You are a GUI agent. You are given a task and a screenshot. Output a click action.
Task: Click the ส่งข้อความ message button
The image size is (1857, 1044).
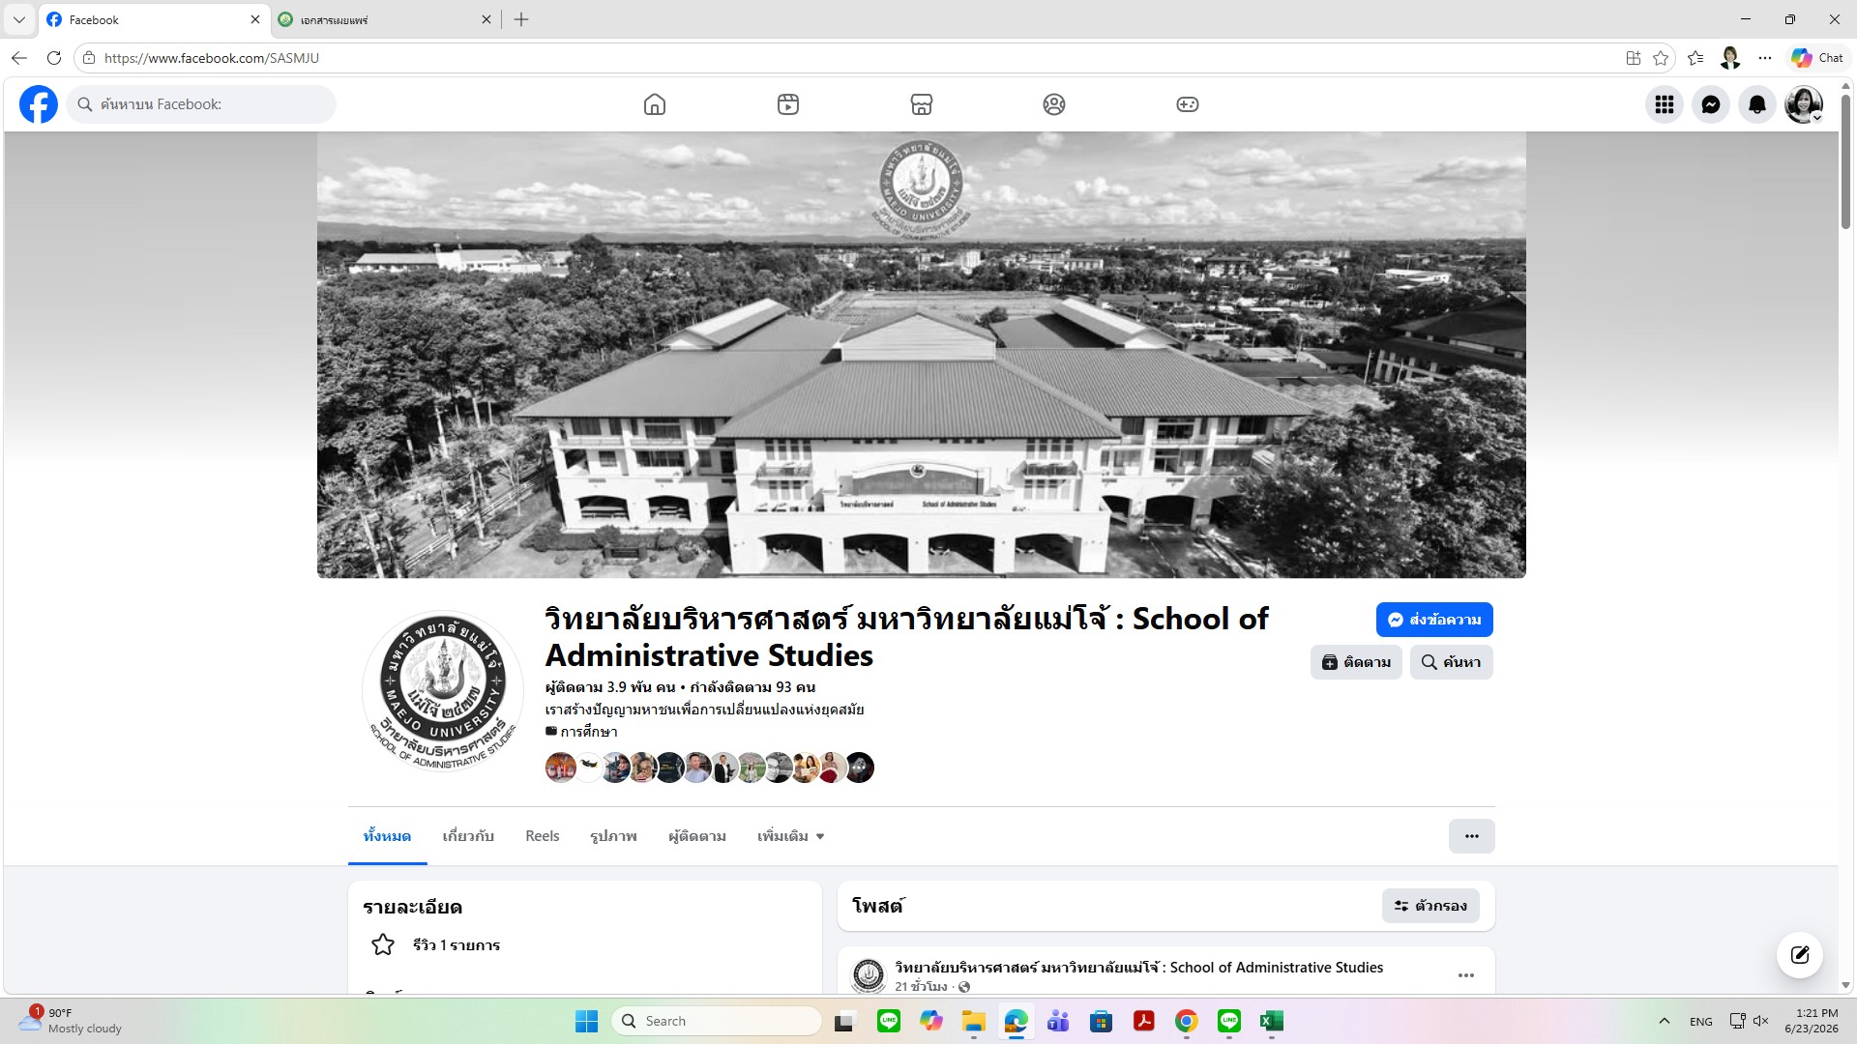pos(1434,620)
